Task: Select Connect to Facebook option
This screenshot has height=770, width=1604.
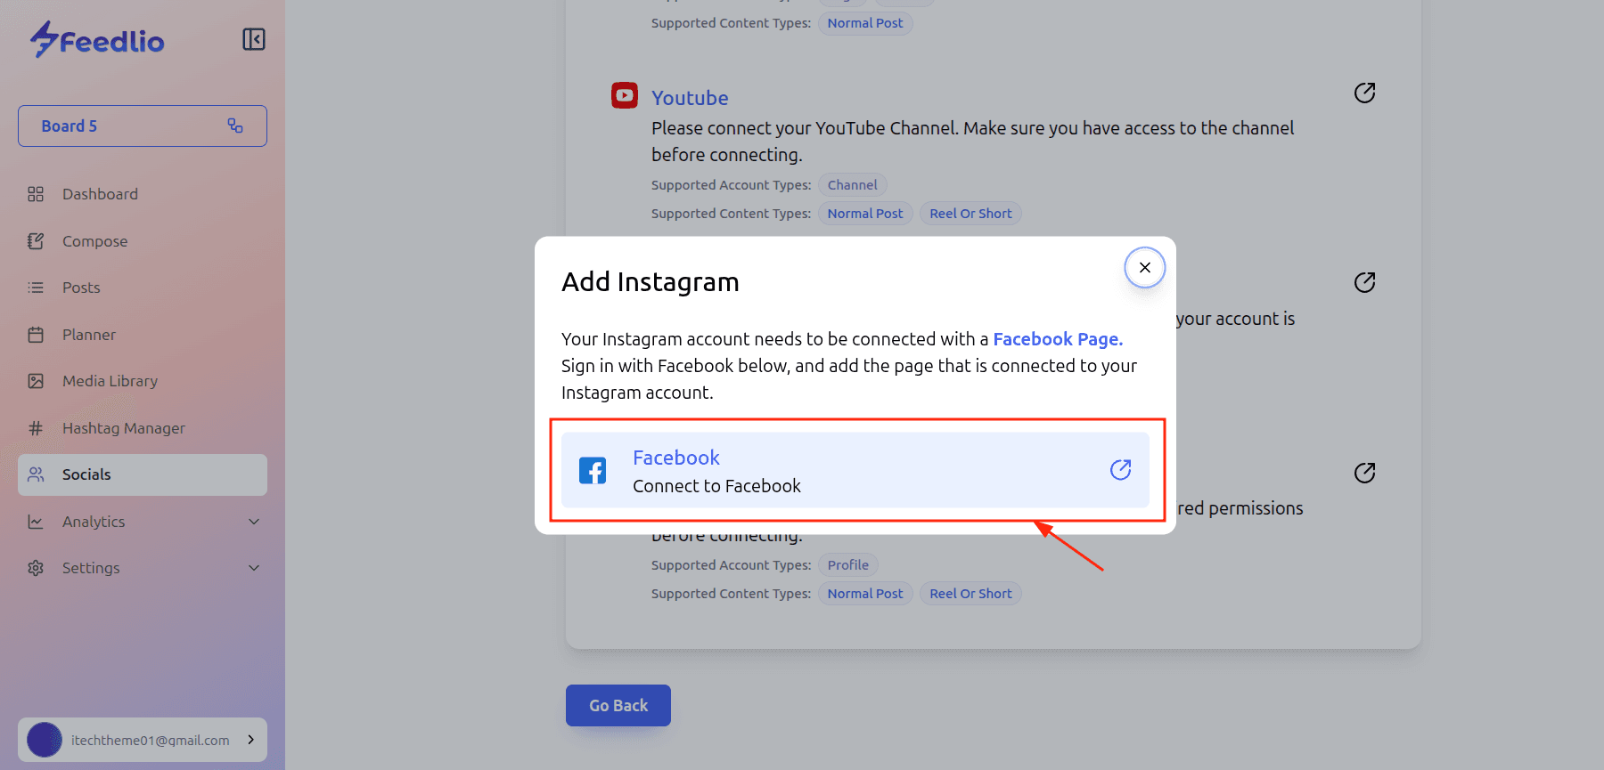Action: pyautogui.click(x=716, y=486)
